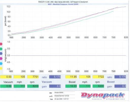This screenshot has height=102, width=130.
Task: Click the black "Vacuum" column label
Action: pos(8,82)
